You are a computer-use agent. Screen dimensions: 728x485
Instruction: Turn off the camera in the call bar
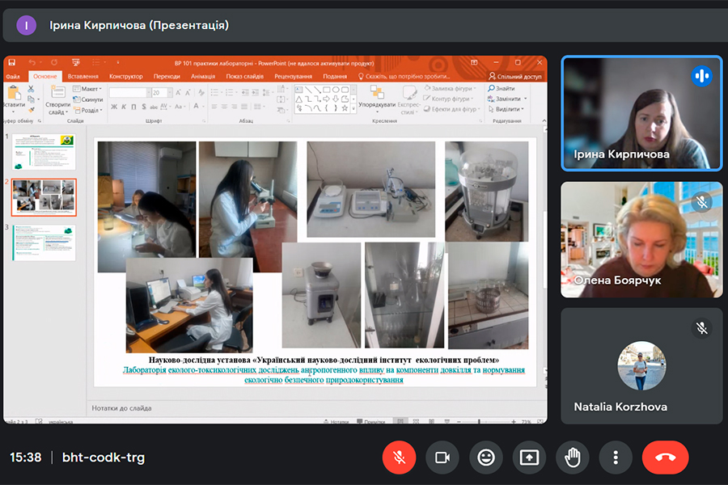click(x=442, y=458)
